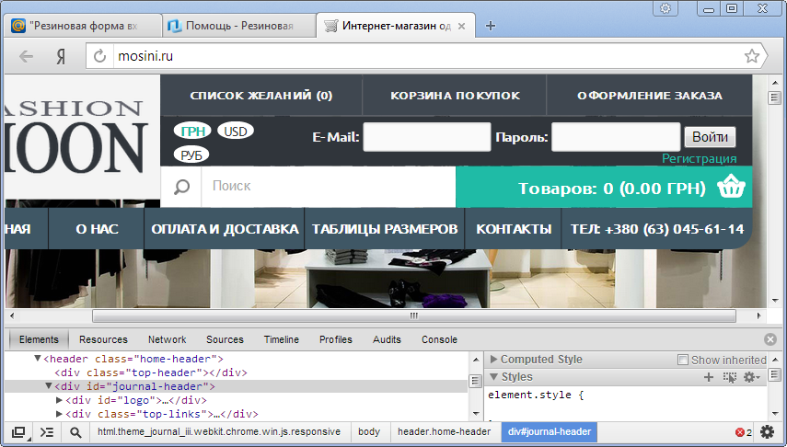Go back with the browser back arrow
Viewport: 787px width, 447px height.
pos(26,56)
